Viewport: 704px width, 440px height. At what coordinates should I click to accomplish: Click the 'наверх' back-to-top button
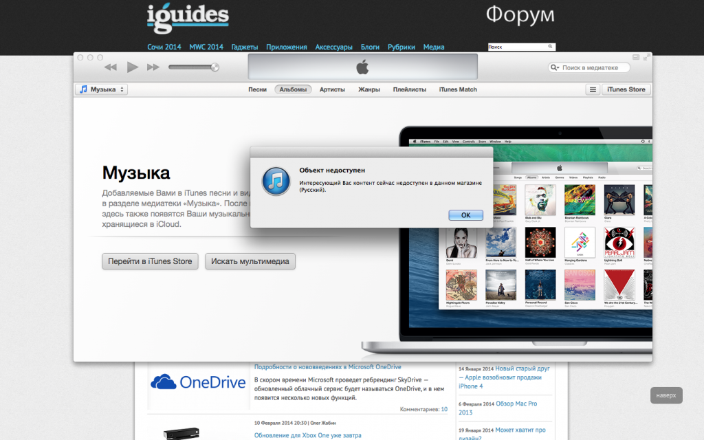666,395
